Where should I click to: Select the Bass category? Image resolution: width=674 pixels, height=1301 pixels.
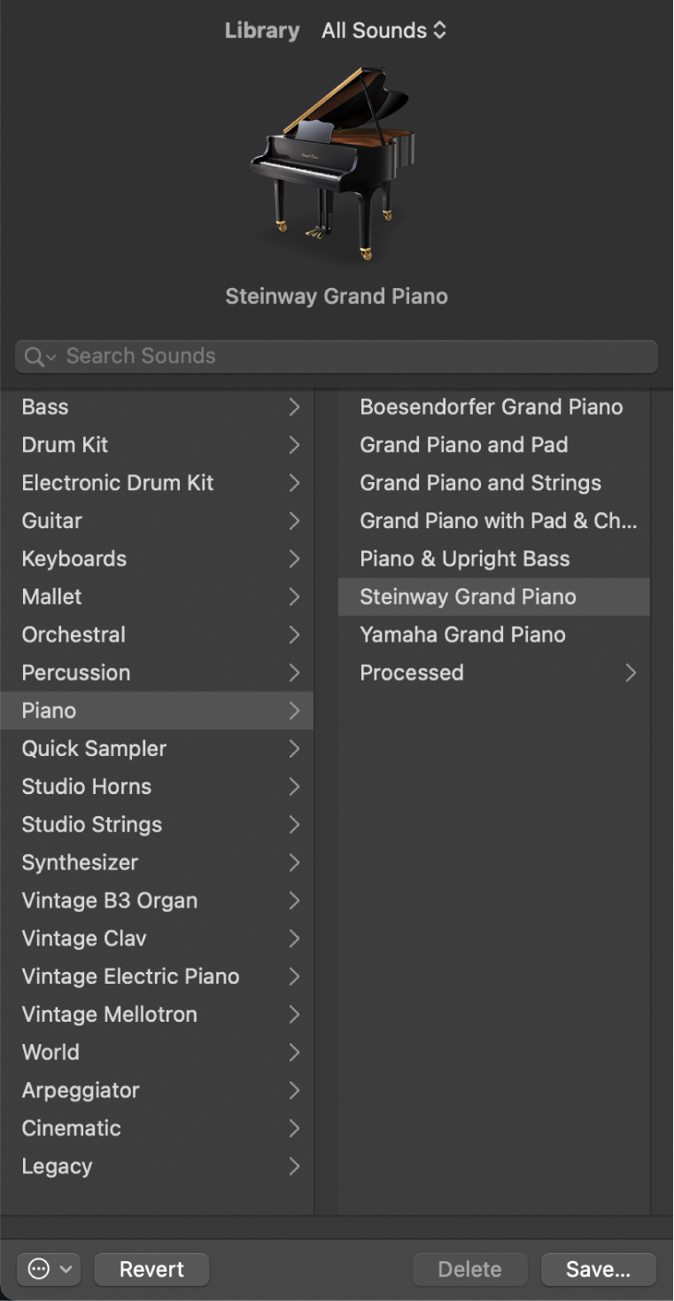[157, 407]
